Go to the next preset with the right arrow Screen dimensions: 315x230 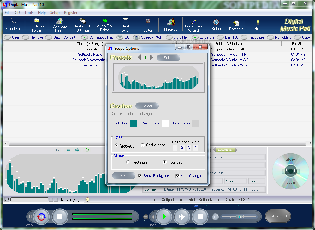pos(151,58)
